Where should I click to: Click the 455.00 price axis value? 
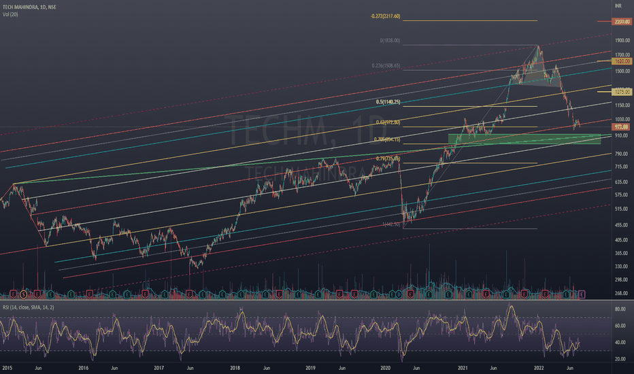tap(622, 225)
